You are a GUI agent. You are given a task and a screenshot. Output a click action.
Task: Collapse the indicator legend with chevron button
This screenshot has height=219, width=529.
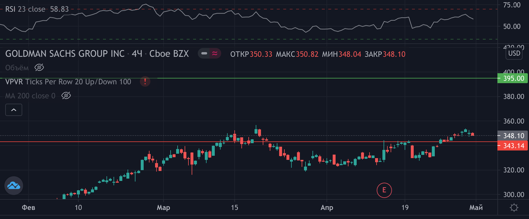pyautogui.click(x=14, y=110)
